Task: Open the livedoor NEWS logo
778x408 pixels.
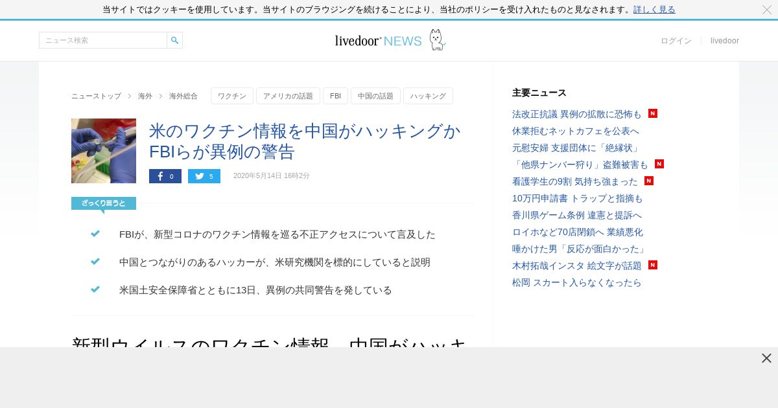Action: [378, 41]
